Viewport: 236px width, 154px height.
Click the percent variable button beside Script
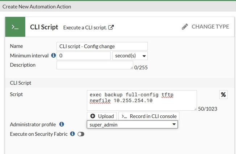point(223,94)
